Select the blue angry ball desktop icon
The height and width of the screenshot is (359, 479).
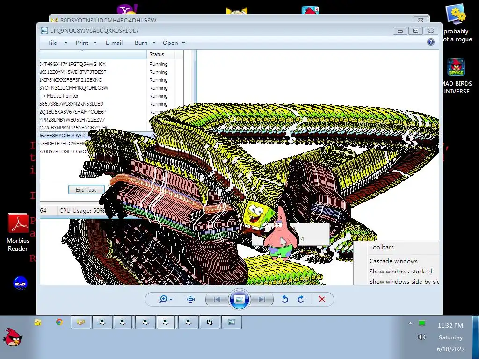tap(21, 283)
